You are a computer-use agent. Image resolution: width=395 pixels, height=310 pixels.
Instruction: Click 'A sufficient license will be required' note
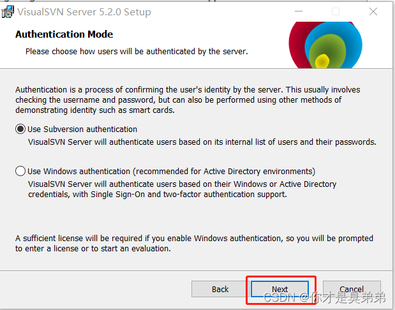pos(194,243)
